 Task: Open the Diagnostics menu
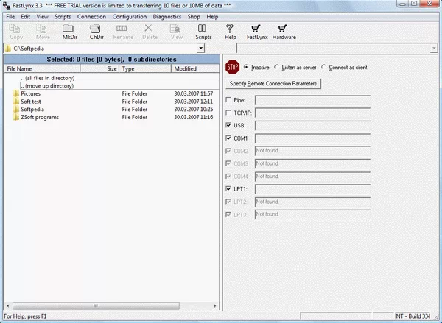tap(167, 16)
